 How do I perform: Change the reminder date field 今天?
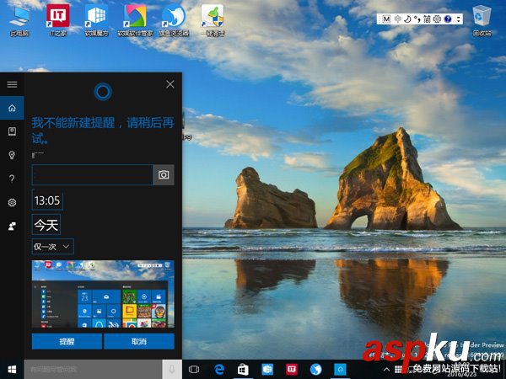(x=46, y=225)
